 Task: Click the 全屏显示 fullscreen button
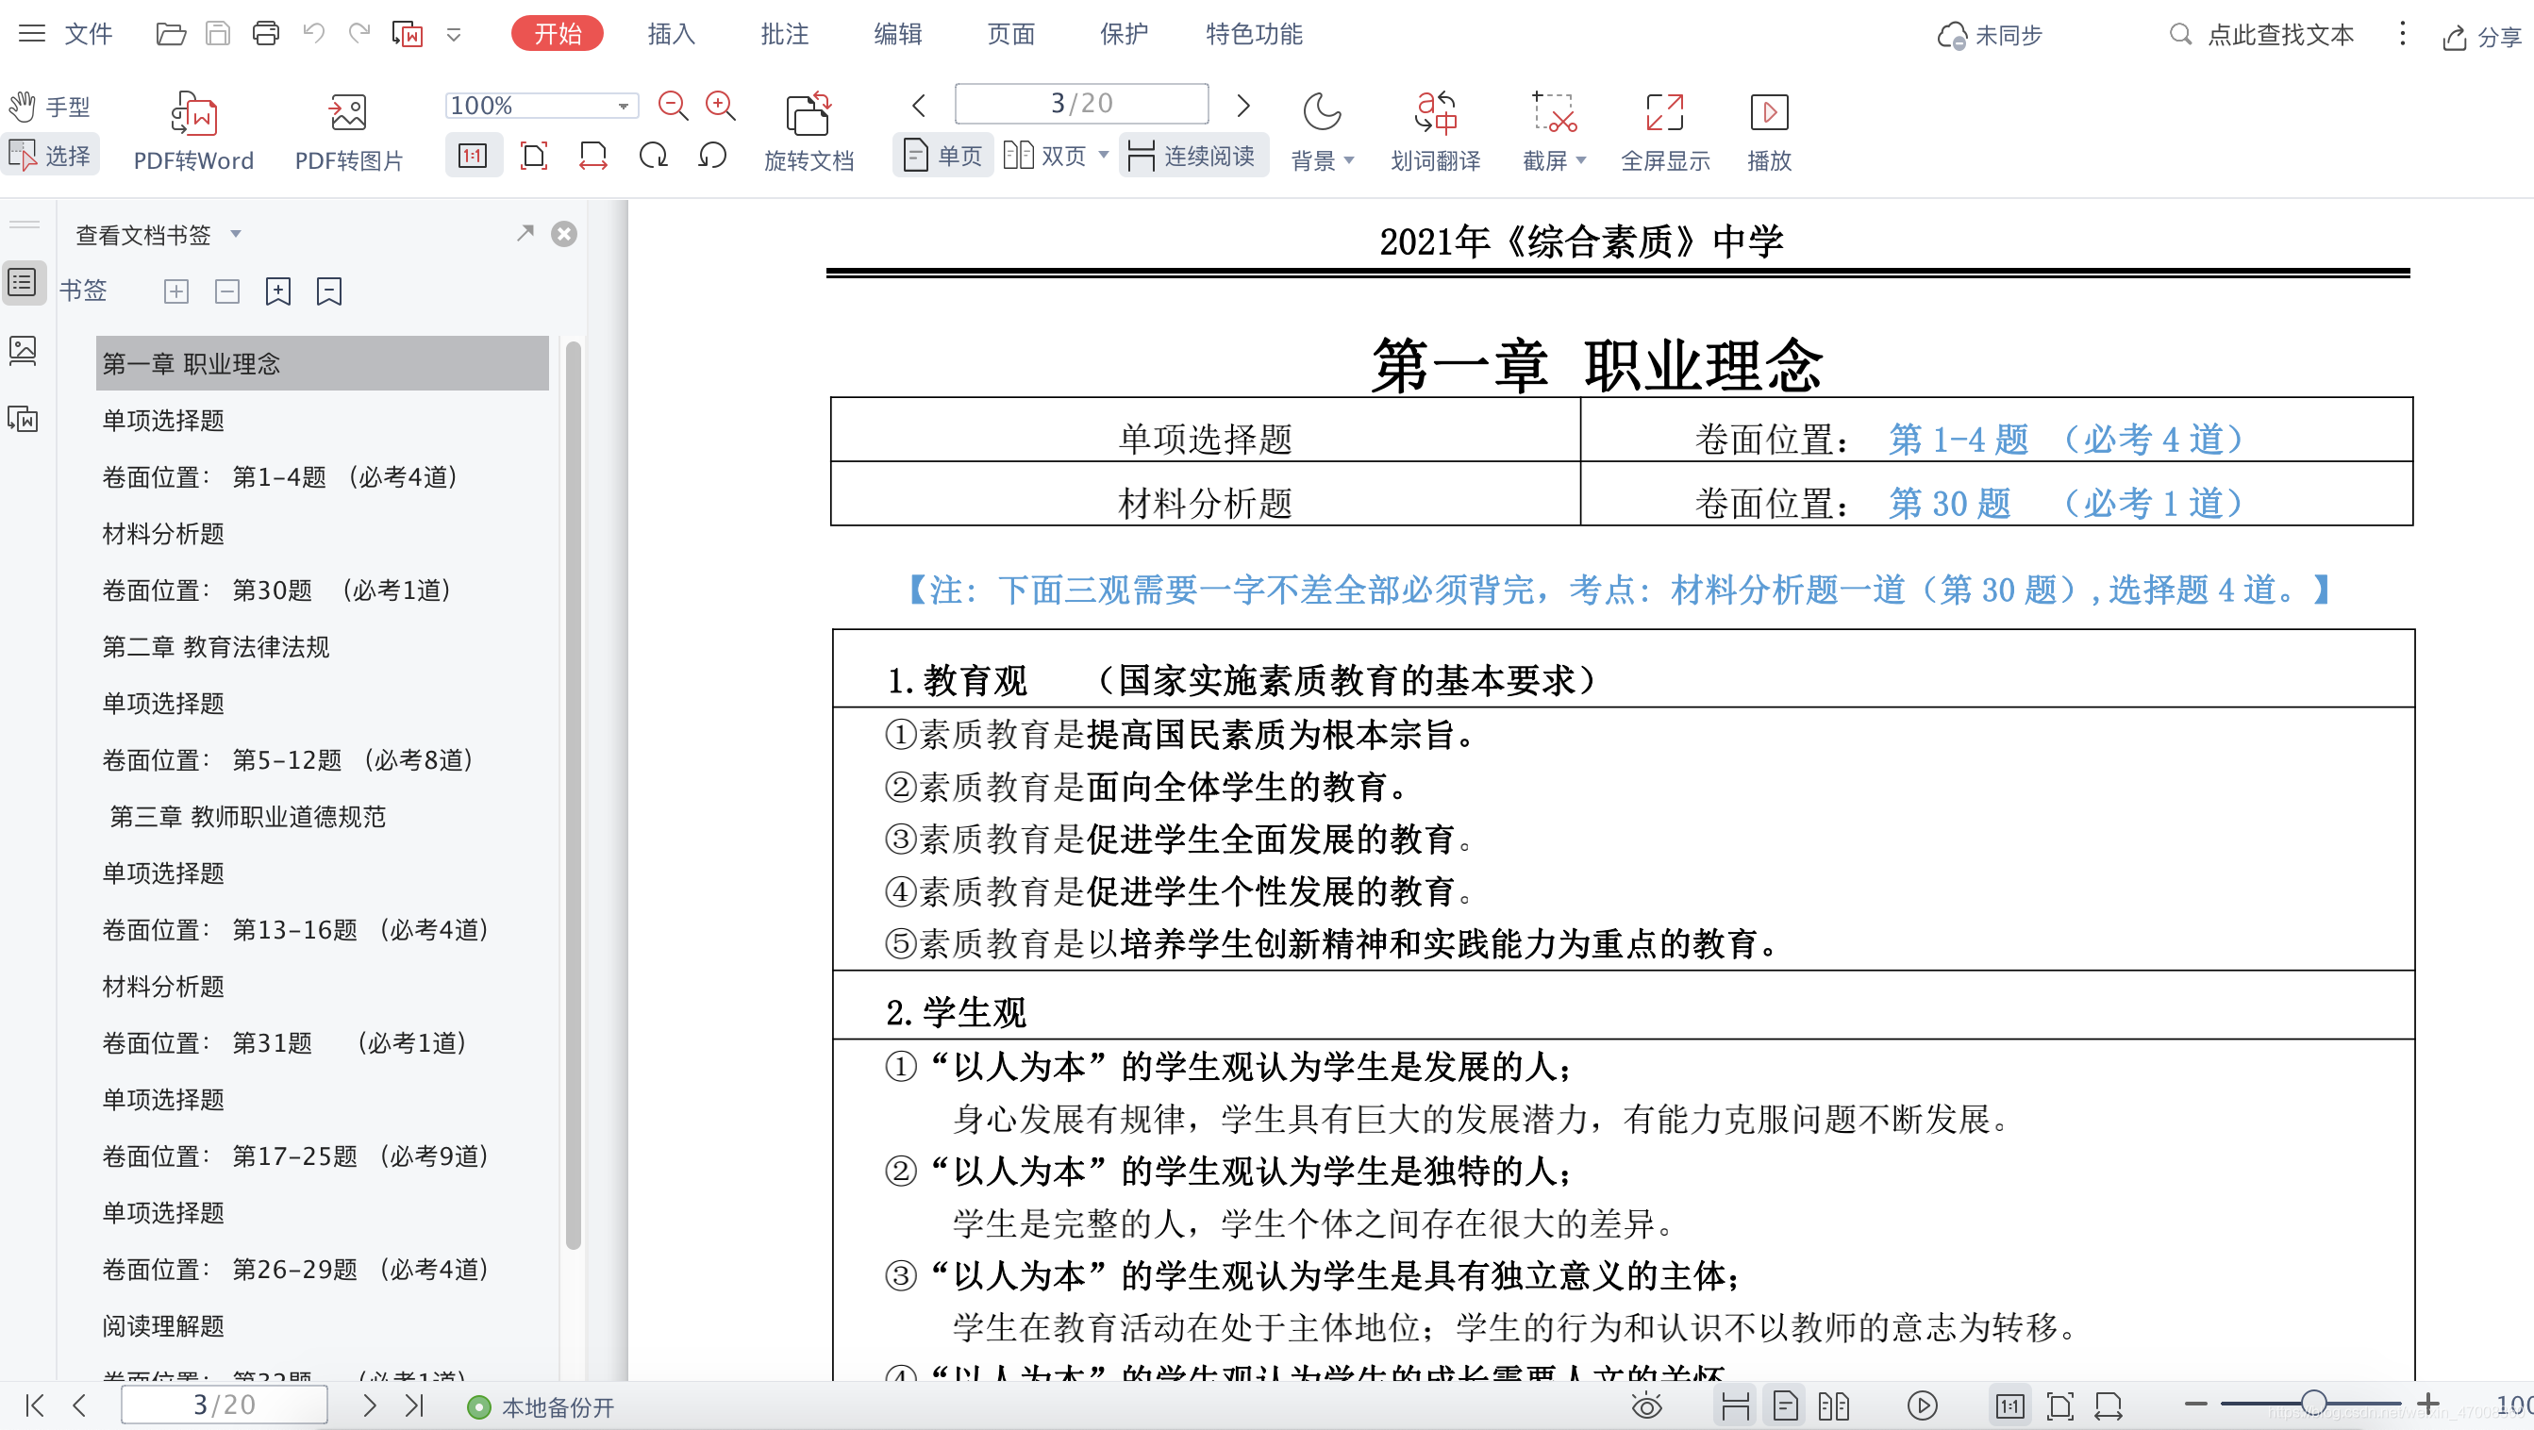point(1664,132)
